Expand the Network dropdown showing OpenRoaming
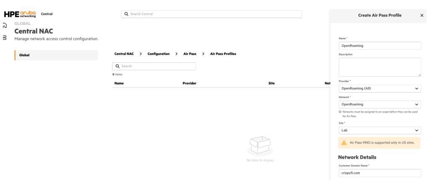 (379, 104)
